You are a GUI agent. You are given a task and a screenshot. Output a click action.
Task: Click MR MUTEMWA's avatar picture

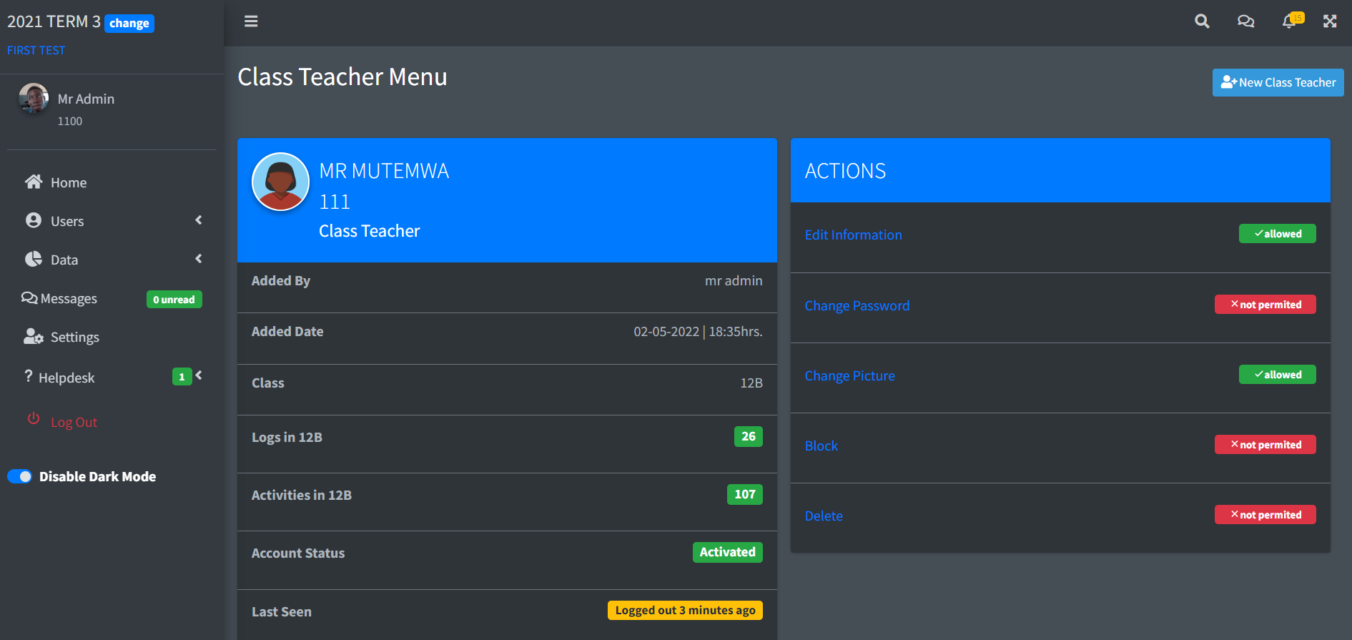[x=280, y=182]
